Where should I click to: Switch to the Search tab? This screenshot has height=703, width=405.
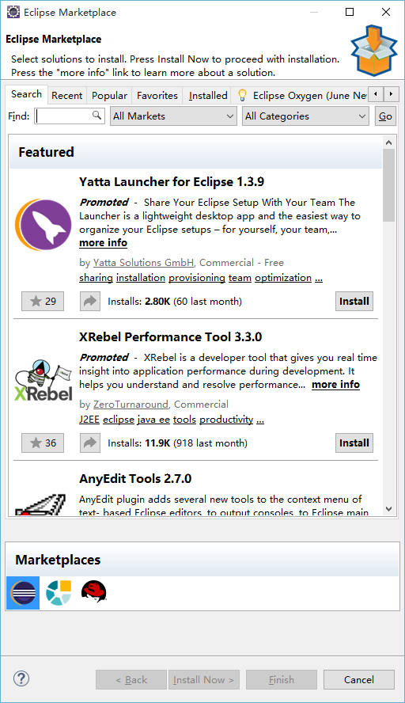(x=26, y=94)
